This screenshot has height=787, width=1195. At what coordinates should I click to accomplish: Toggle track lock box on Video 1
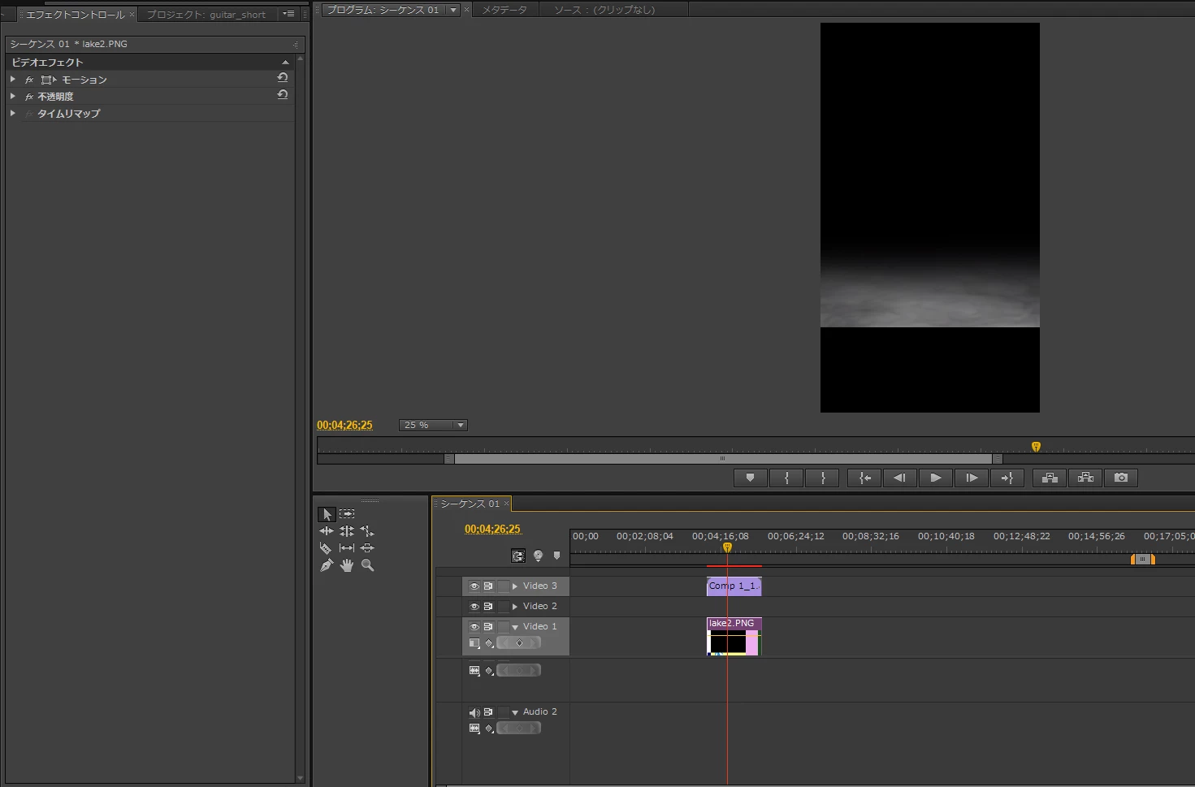click(x=504, y=627)
